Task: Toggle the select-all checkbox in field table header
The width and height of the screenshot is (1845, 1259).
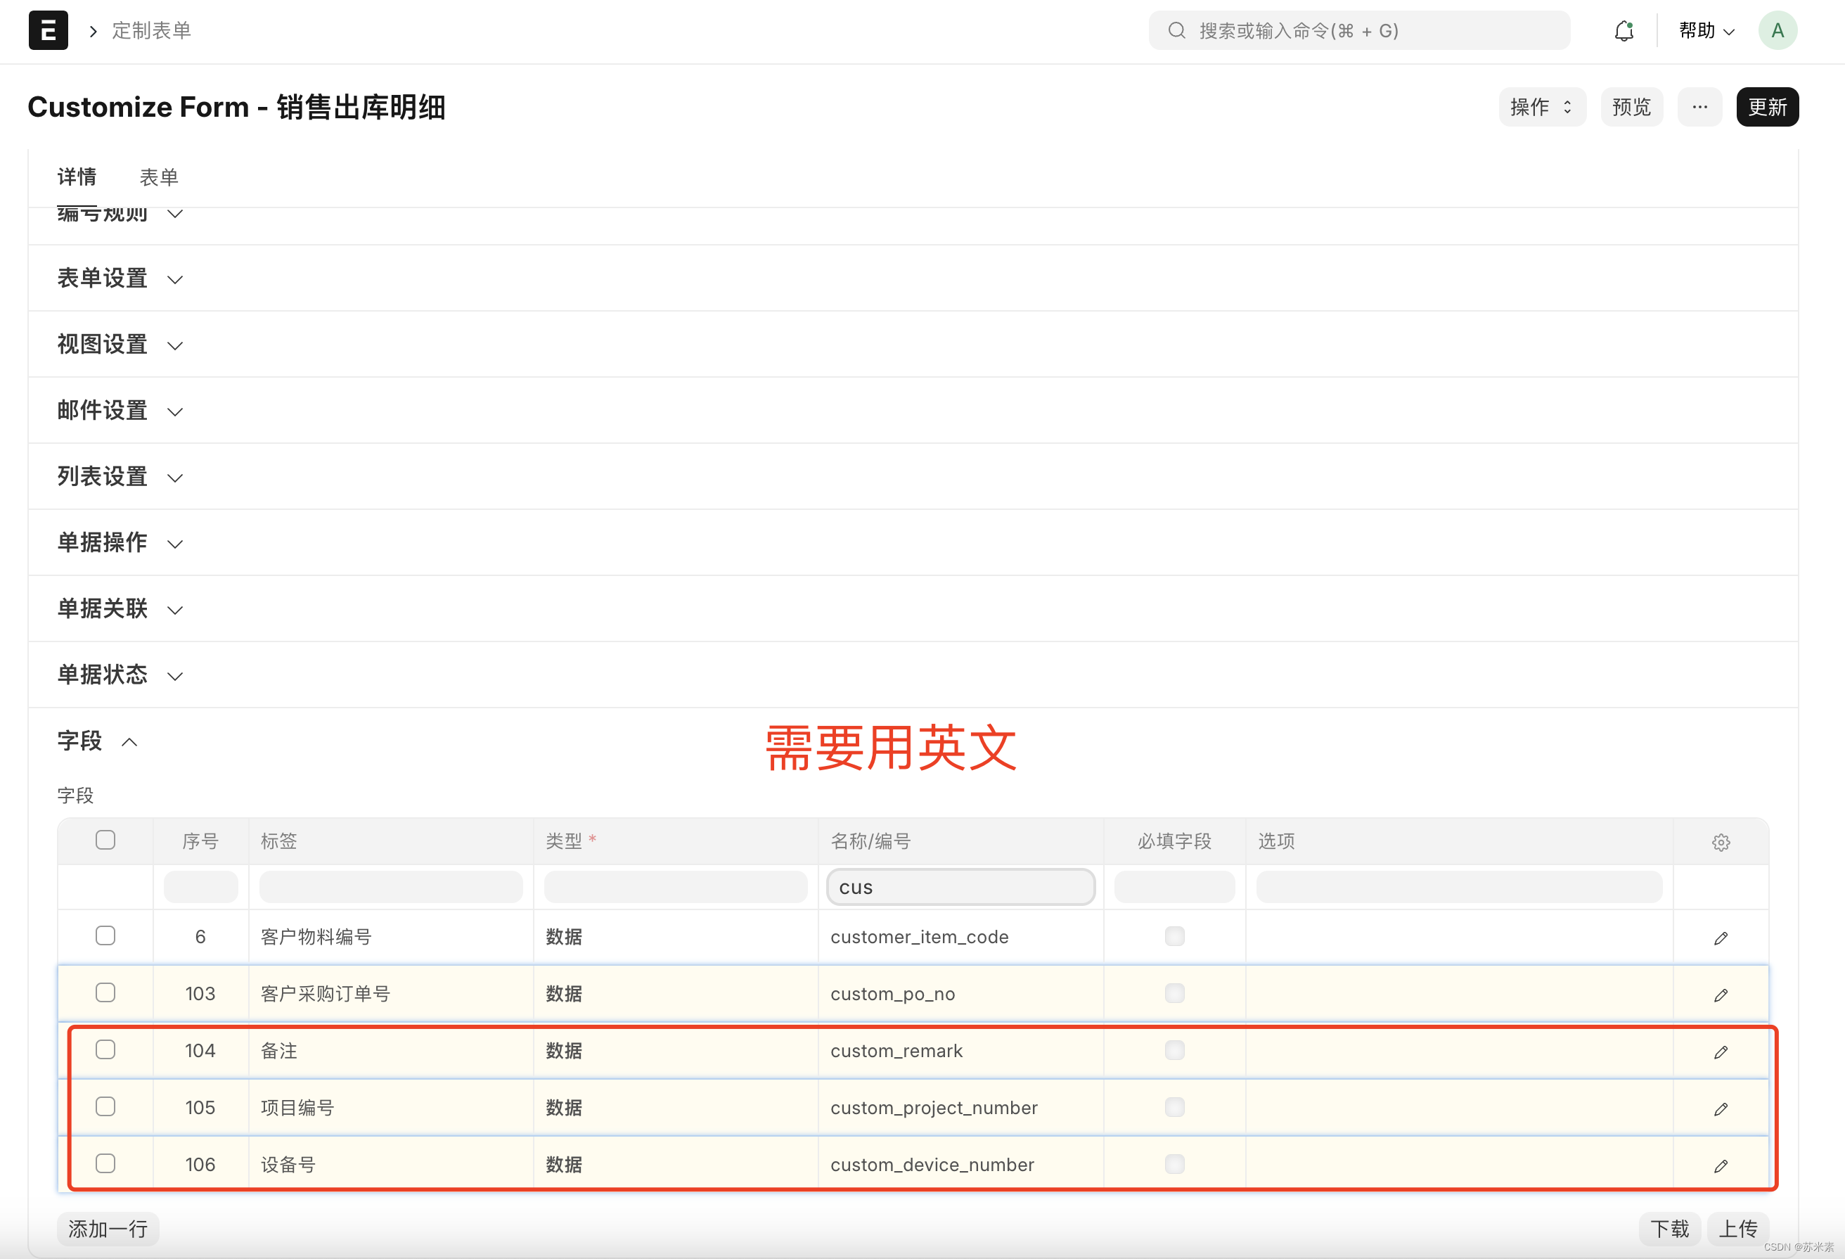Action: [105, 840]
